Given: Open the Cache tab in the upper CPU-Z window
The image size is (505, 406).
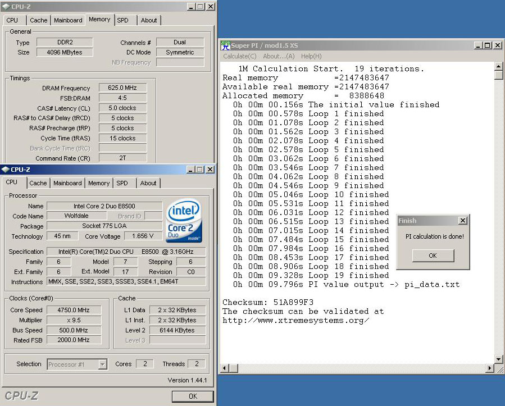Looking at the screenshot, I should [39, 20].
